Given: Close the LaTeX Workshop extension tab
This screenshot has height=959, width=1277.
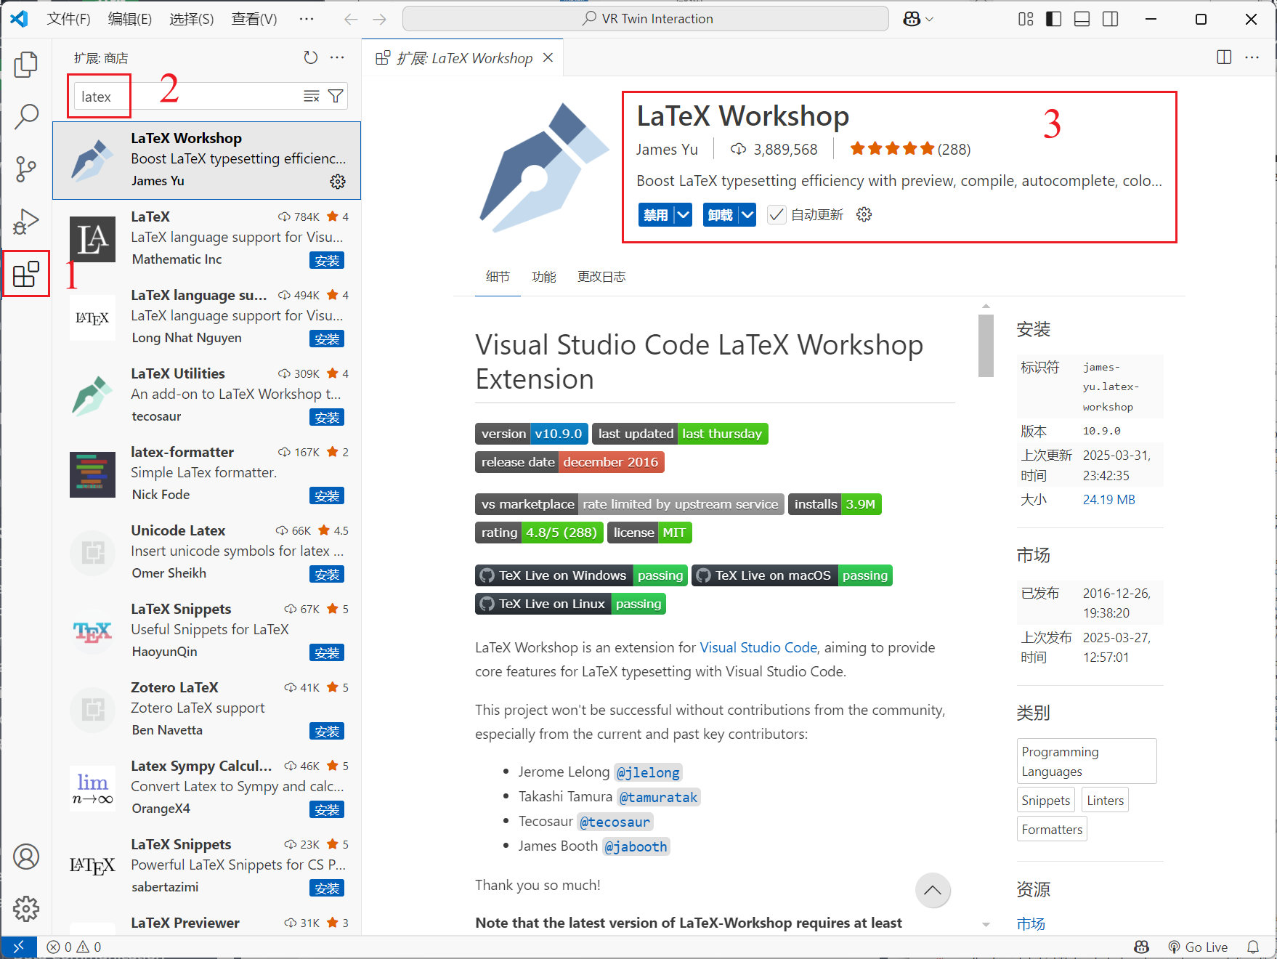Looking at the screenshot, I should click(x=548, y=57).
